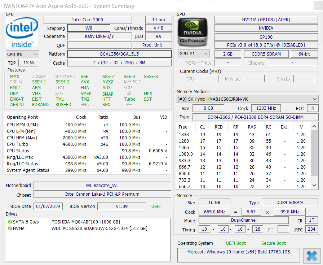
Task: Click the 15 W TDP field
Action: [28, 63]
